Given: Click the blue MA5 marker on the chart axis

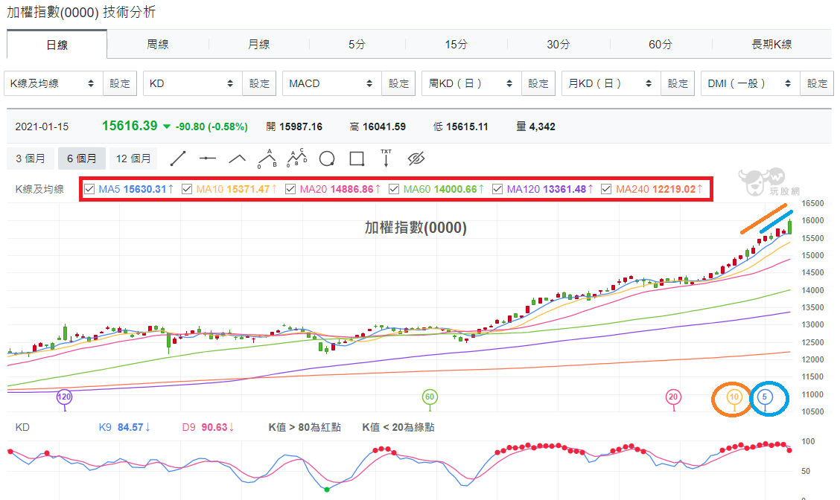Looking at the screenshot, I should (x=765, y=397).
